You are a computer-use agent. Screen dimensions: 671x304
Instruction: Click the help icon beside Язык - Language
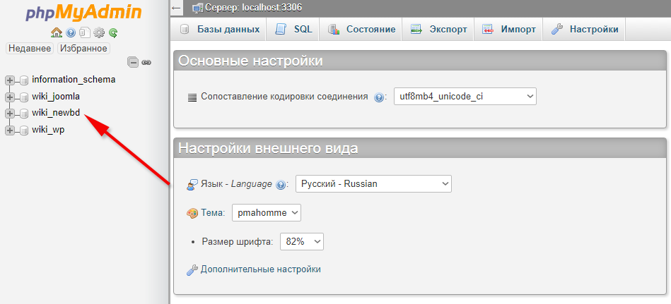[x=281, y=185]
